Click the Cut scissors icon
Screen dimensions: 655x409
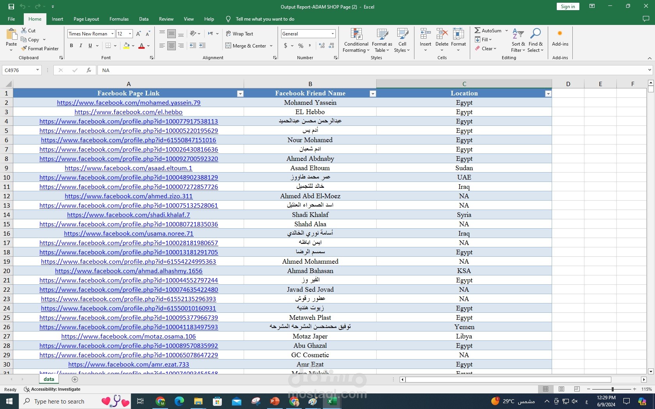pyautogui.click(x=24, y=30)
